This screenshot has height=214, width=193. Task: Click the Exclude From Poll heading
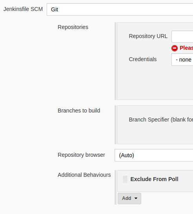pos(154,179)
